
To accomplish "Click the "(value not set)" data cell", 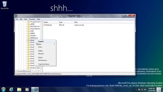I will pos(79,25).
